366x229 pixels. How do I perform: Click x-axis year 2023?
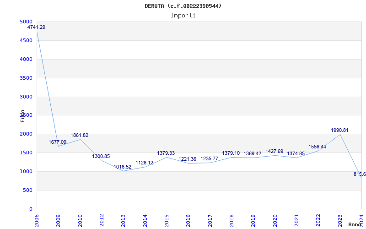[340, 221]
